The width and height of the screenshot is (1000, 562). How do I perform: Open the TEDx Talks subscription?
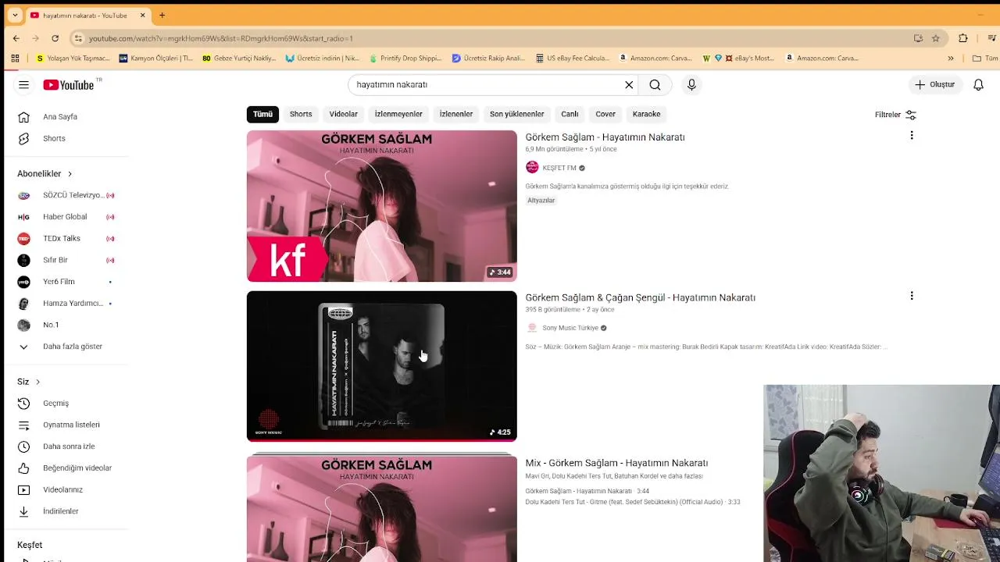pos(66,238)
